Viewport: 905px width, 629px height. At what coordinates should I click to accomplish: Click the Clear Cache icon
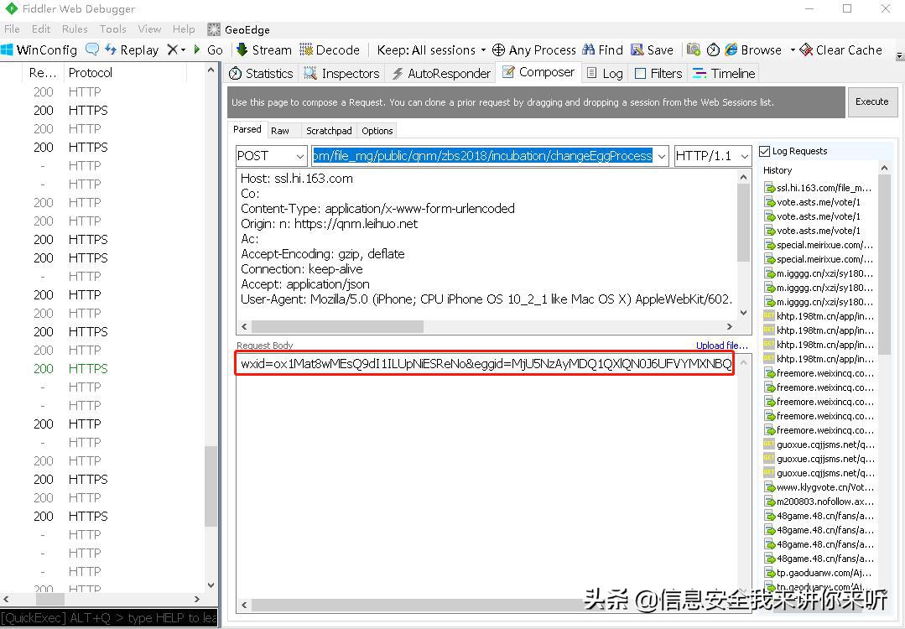coord(805,49)
